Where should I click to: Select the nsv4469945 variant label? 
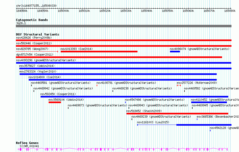[x=215, y=105]
